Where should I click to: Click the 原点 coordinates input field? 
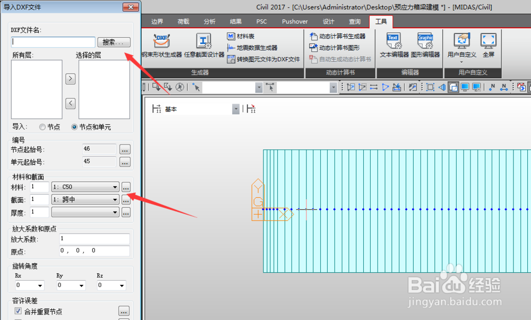95,251
